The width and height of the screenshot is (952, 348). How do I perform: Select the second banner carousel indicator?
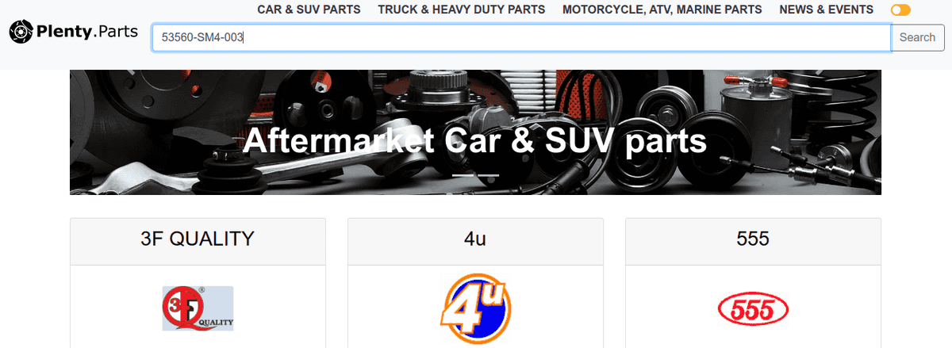click(488, 174)
